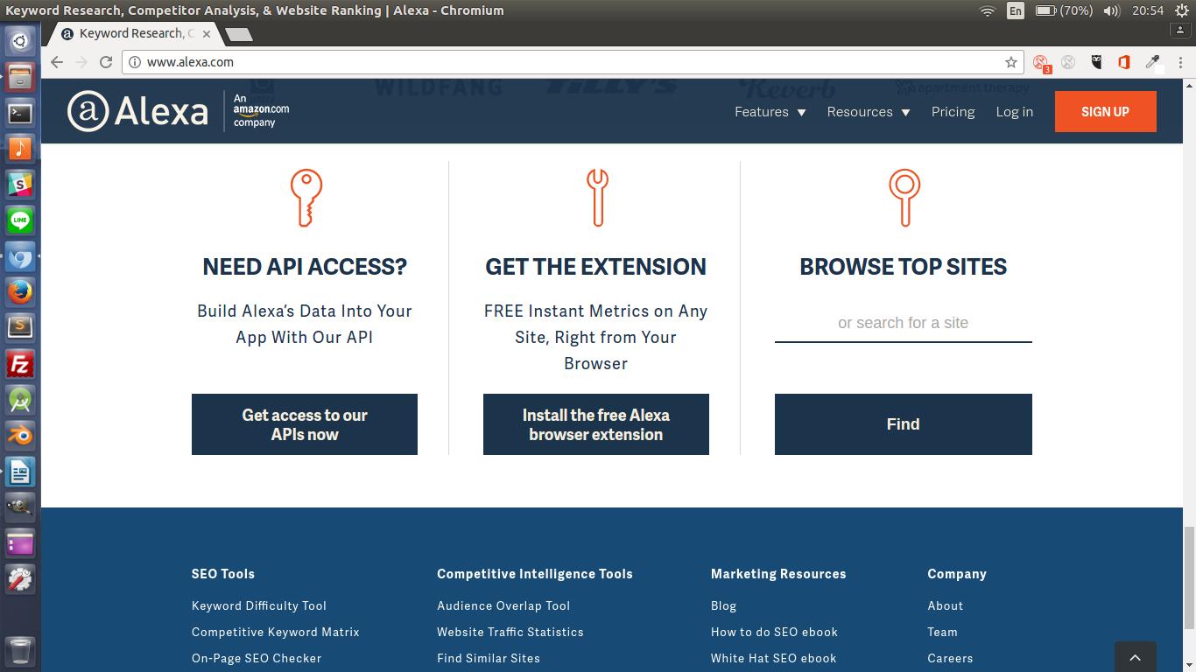Screen dimensions: 1196x672
Task: Open LINE messenger from the dock
Action: [20, 220]
